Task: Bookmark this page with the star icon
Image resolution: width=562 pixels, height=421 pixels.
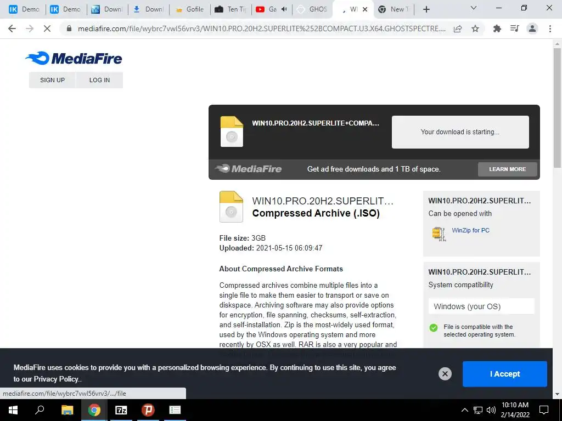Action: [475, 29]
